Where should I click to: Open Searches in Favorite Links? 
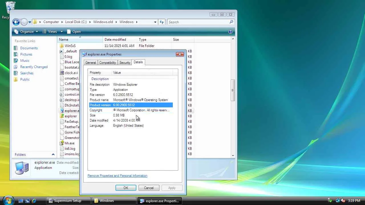[27, 73]
